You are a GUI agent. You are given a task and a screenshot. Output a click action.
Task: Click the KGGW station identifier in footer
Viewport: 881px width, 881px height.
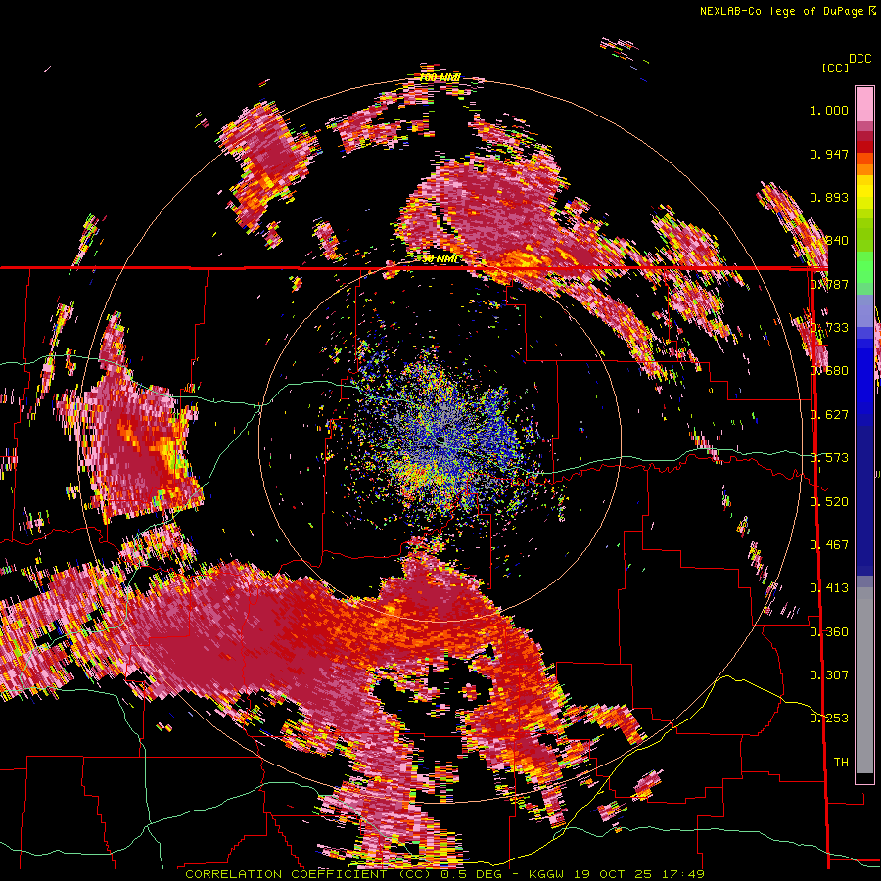pos(547,874)
